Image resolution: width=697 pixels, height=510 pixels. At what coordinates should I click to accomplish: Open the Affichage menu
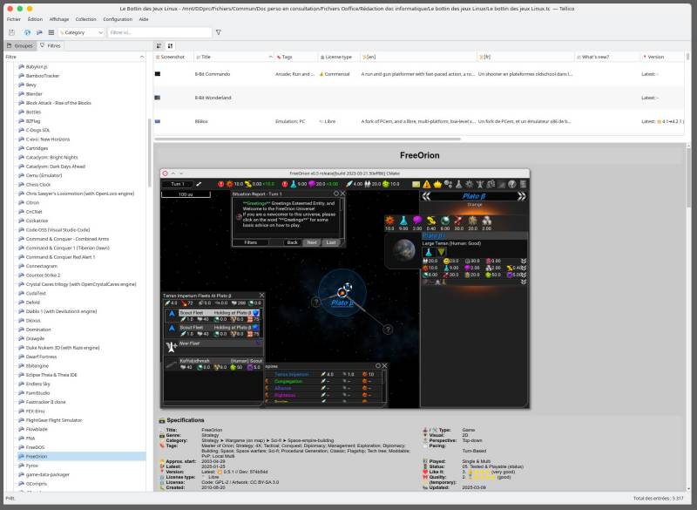(x=59, y=19)
